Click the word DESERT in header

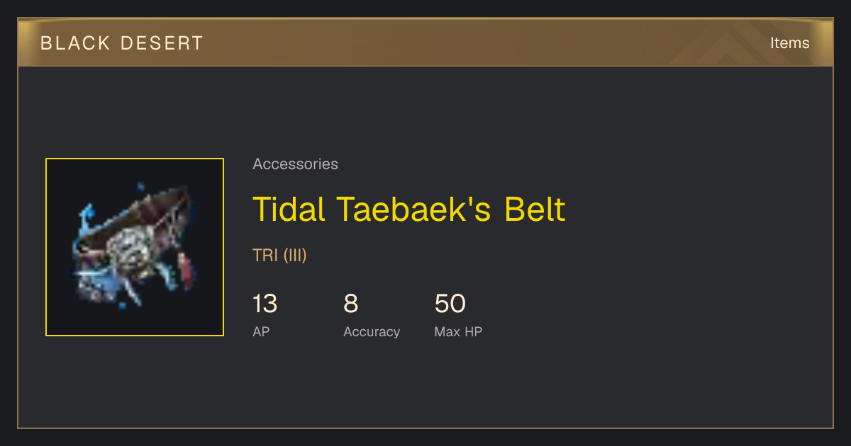coord(162,43)
